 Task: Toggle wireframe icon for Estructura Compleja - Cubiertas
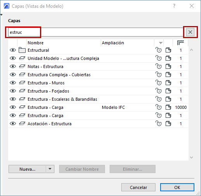[x=168, y=75]
